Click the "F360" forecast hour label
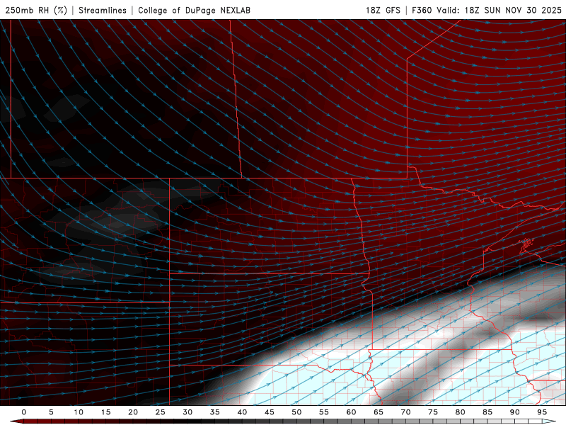The image size is (566, 425). click(x=422, y=10)
